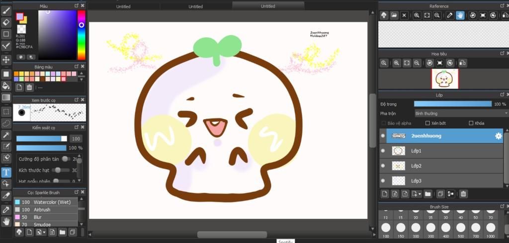Hide the Lớp3 layer

pyautogui.click(x=383, y=181)
